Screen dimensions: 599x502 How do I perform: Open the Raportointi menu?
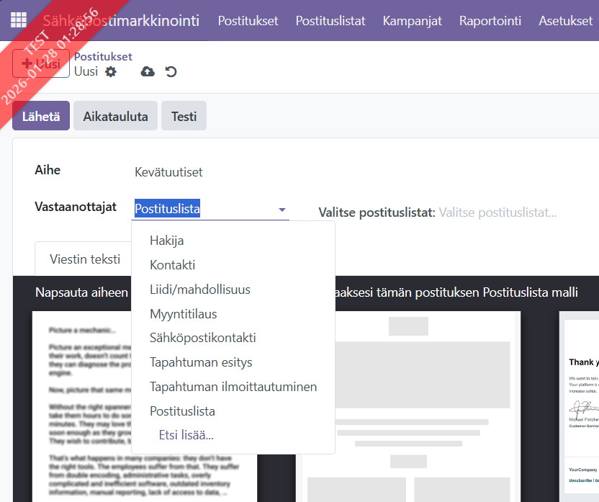click(490, 20)
